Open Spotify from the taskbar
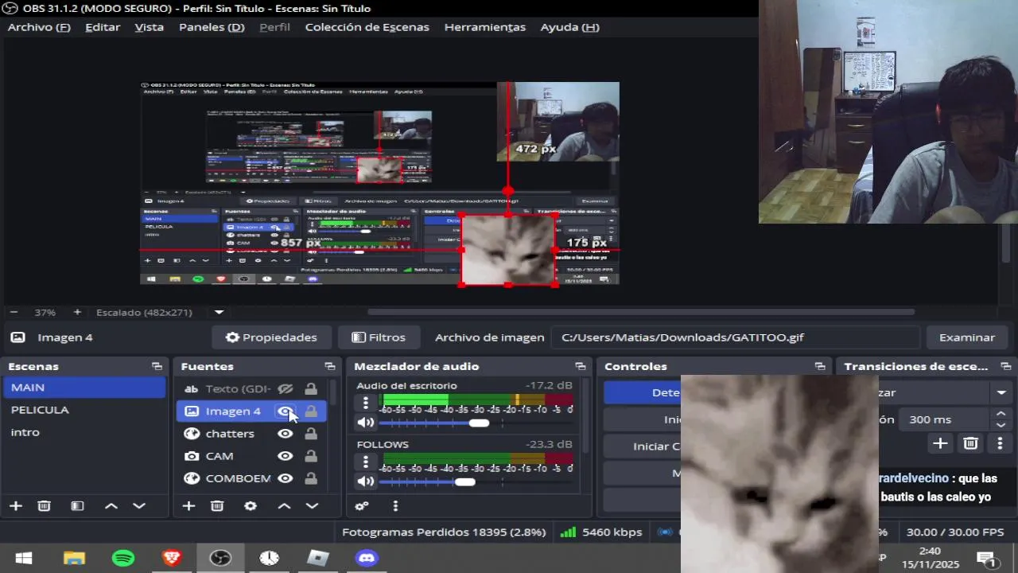 123,558
